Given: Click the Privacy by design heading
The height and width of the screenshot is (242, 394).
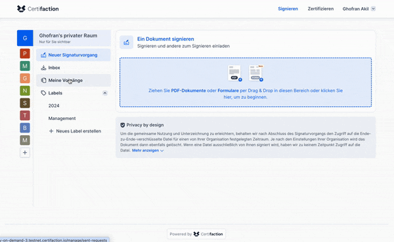Looking at the screenshot, I should coord(145,125).
